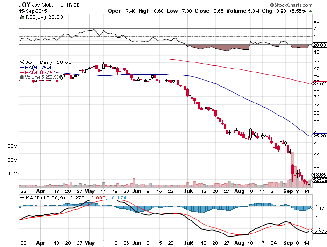Click the JOY ticker symbol in header

click(x=24, y=5)
